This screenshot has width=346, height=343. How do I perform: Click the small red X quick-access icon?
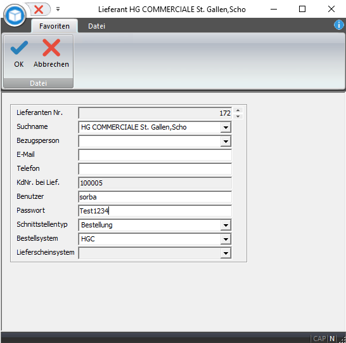pyautogui.click(x=39, y=10)
